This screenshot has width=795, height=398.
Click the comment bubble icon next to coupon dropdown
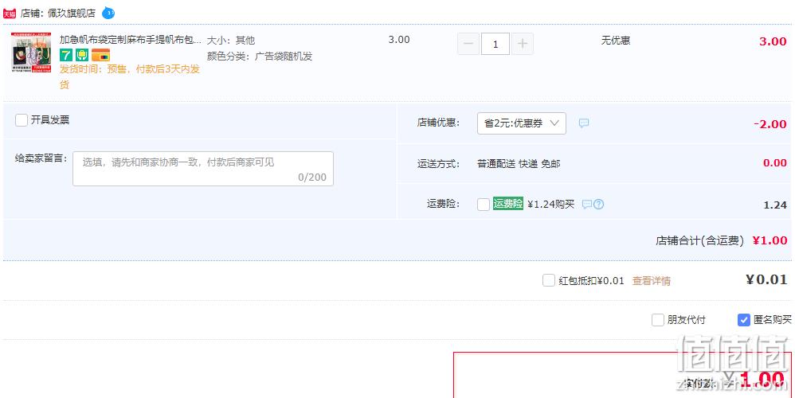click(x=584, y=123)
